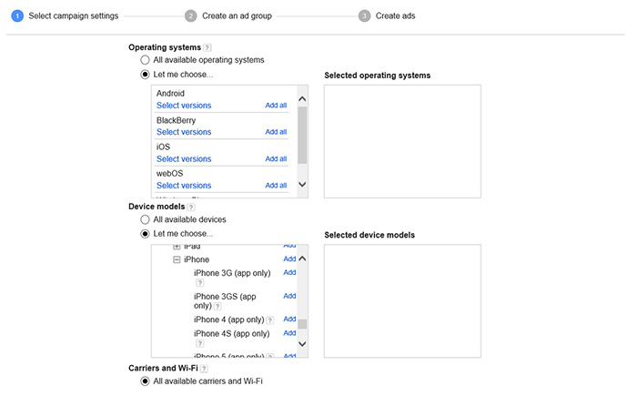Image resolution: width=637 pixels, height=416 pixels.
Task: Open help icon beside Device models heading
Action: click(x=191, y=207)
